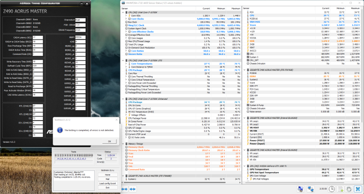Reset the HWiNFO clock timer icon
The height and width of the screenshot is (194, 364).
(332, 189)
